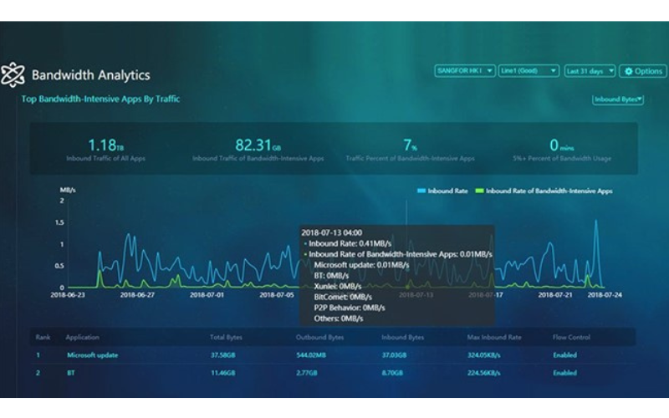
Task: Sort by Inbound Bytes column header
Action: 403,337
